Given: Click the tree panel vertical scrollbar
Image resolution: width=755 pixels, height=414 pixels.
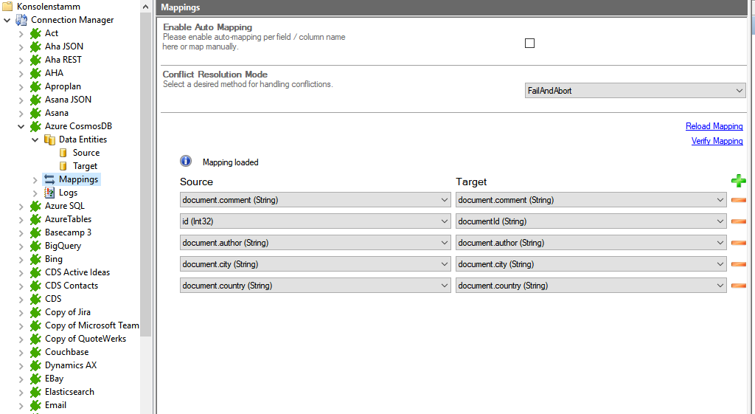Looking at the screenshot, I should click(145, 148).
